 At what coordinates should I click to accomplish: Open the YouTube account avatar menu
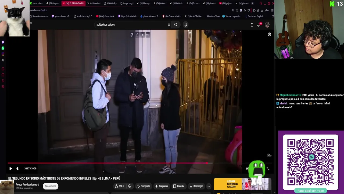[267, 25]
